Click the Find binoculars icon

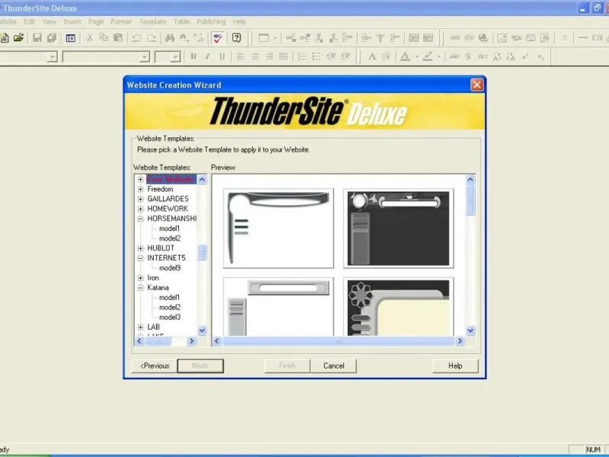(x=170, y=37)
